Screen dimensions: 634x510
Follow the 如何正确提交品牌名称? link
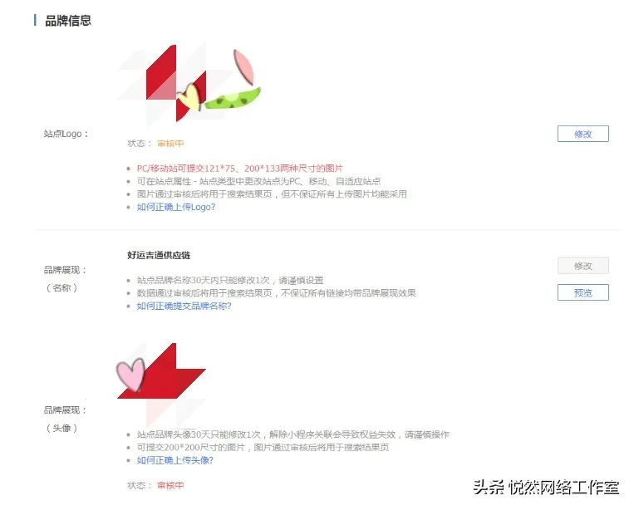184,306
